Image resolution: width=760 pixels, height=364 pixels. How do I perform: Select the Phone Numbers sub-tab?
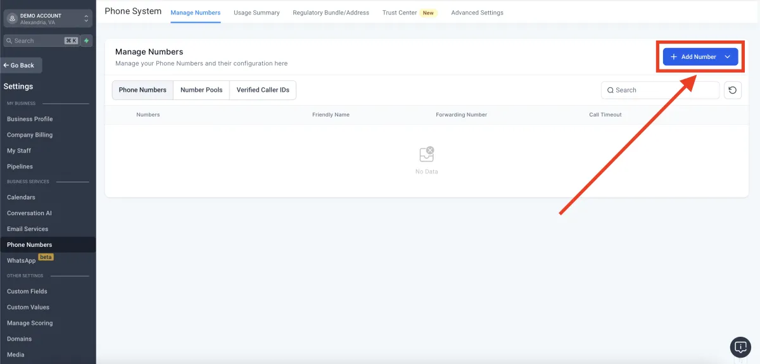142,90
